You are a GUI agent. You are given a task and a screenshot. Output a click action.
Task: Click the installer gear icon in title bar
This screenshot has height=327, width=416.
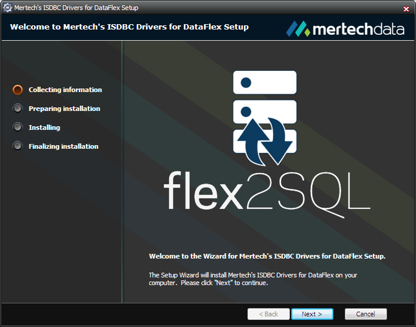point(8,8)
